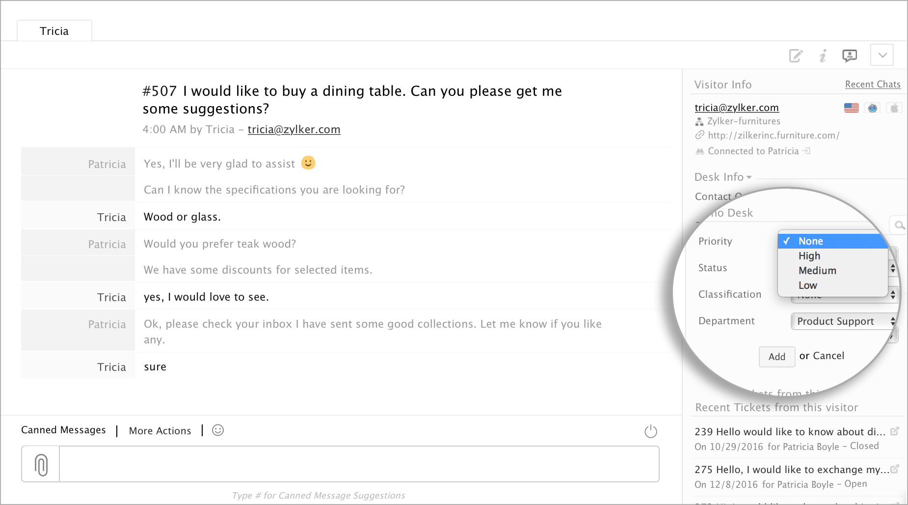Screen dimensions: 908x505
Task: Expand the Desk Info section arrow
Action: click(749, 177)
